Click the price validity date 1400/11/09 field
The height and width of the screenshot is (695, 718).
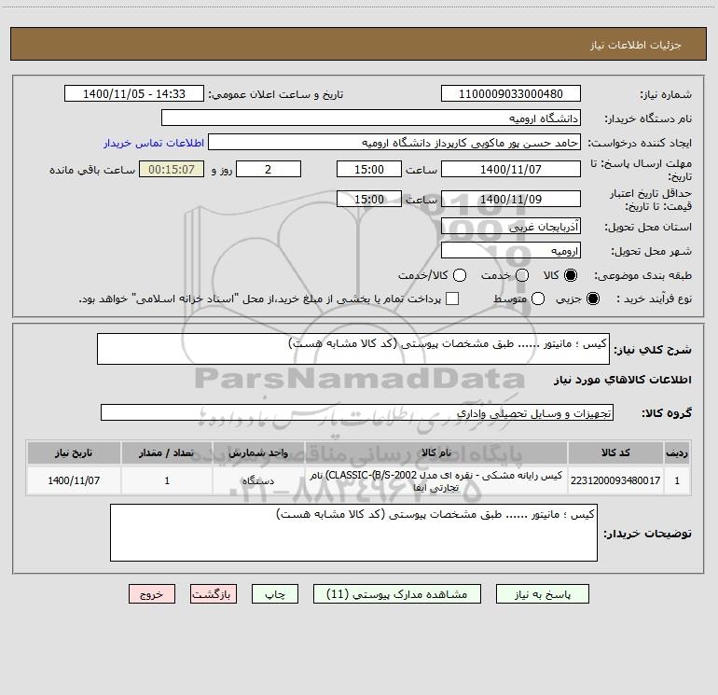[x=511, y=199]
